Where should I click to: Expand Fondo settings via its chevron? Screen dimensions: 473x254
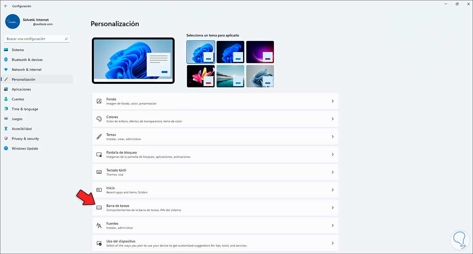332,101
